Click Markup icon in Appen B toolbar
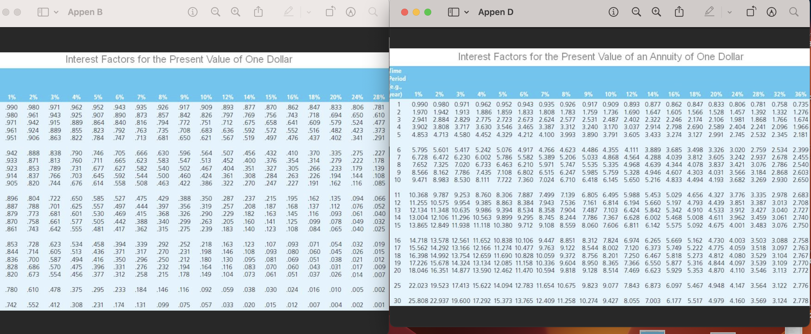 click(351, 12)
